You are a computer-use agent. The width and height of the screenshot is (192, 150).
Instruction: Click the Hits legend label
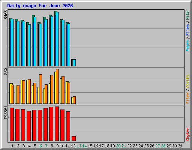(188, 15)
